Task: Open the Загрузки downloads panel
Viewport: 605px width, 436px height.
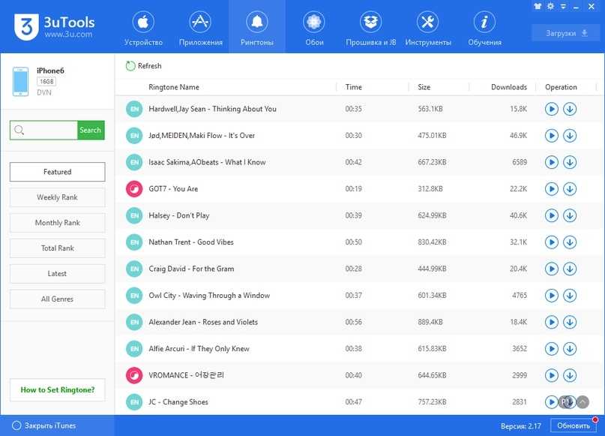Action: (x=564, y=33)
